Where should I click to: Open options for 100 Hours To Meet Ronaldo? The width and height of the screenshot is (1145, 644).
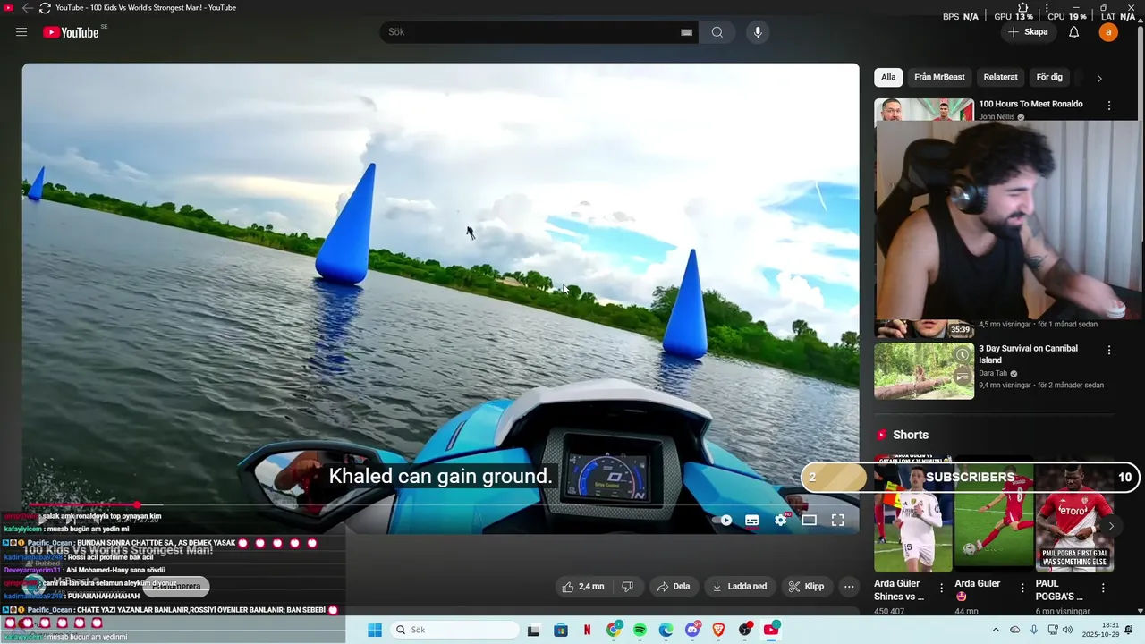[x=1109, y=106]
